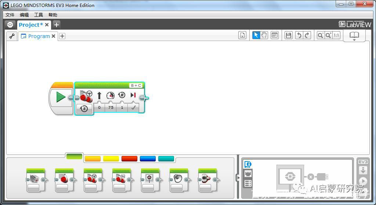Zoom out the programming canvas

pos(320,36)
